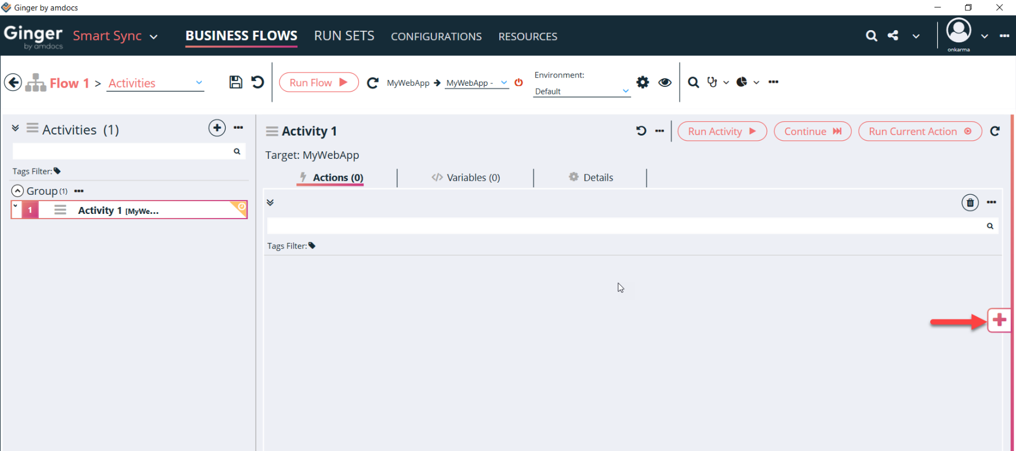Image resolution: width=1016 pixels, height=451 pixels.
Task: Add a new activity with plus circle
Action: [217, 128]
